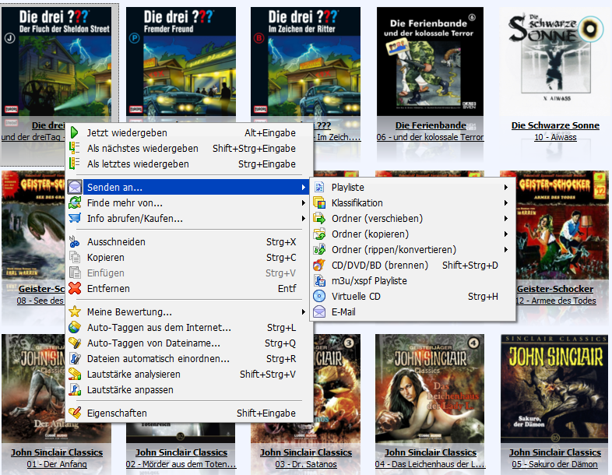Click the Der Fluch der Sheldon Street cover

pos(56,62)
